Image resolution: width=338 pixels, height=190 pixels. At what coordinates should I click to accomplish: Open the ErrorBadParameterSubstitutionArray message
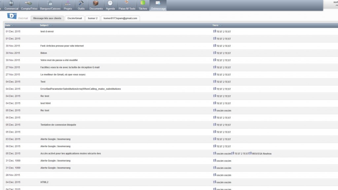point(81,89)
